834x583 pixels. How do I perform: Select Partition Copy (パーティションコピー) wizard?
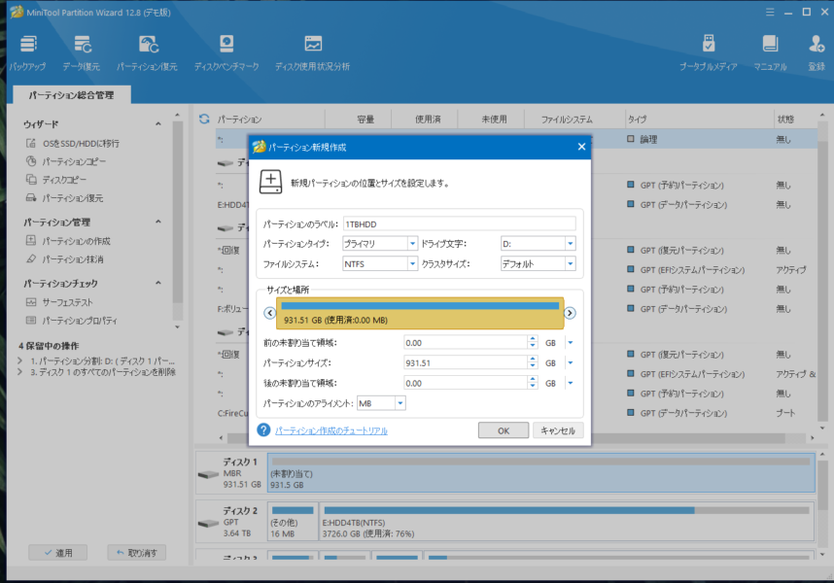(66, 161)
